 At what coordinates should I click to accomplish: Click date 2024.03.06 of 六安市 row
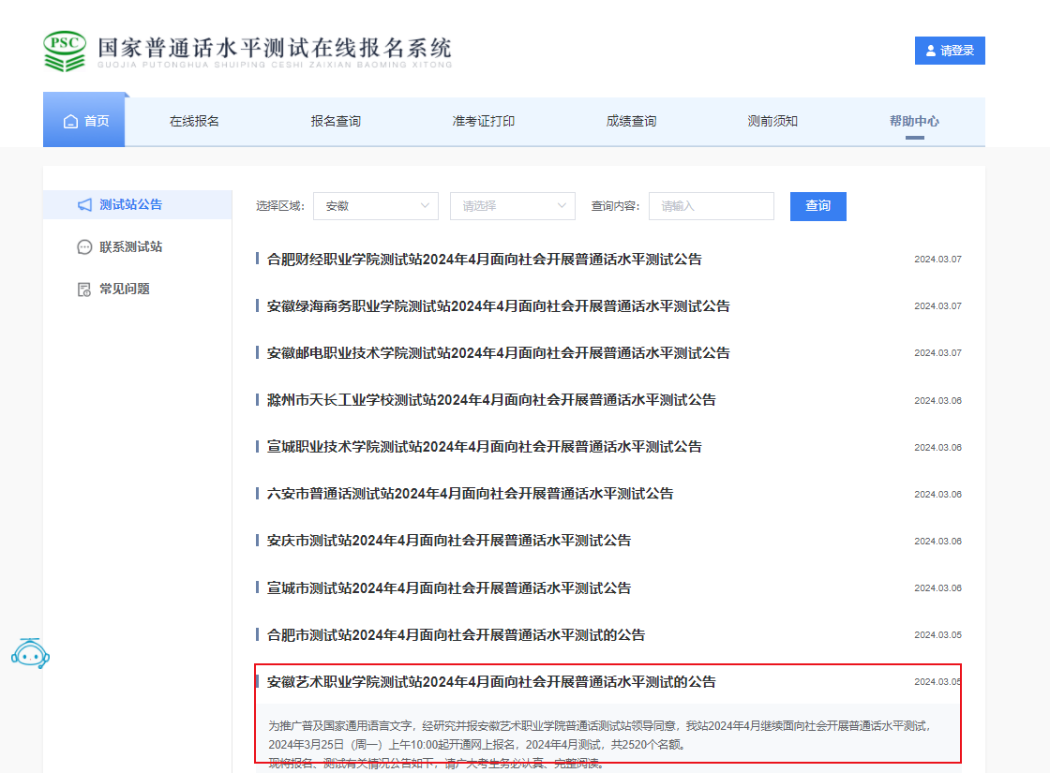(937, 494)
